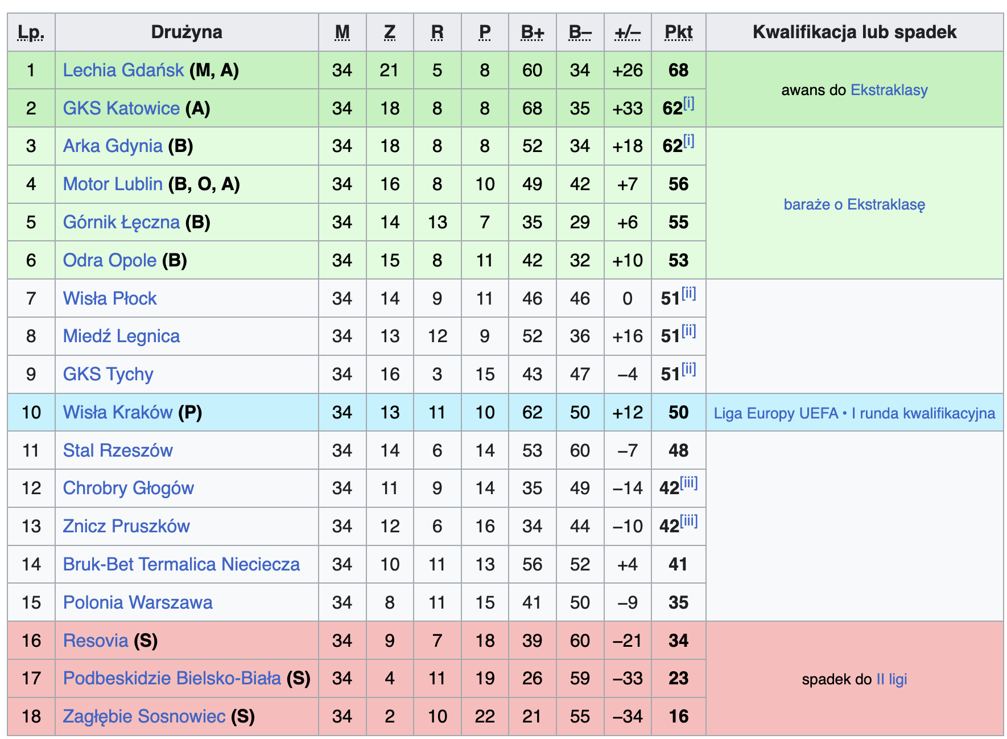Click the B+ goals scored header

click(532, 32)
